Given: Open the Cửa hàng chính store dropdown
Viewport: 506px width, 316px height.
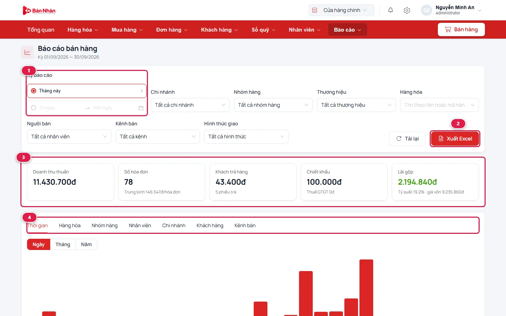Looking at the screenshot, I should pyautogui.click(x=341, y=10).
